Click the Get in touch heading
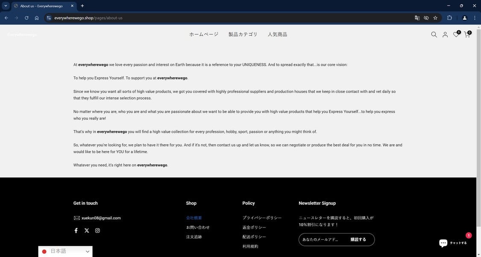 click(x=85, y=203)
